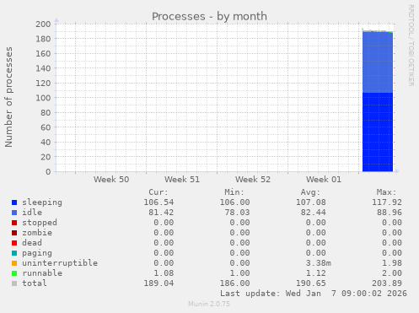Click the runnable legend color swatch
419x313 pixels.
click(14, 273)
